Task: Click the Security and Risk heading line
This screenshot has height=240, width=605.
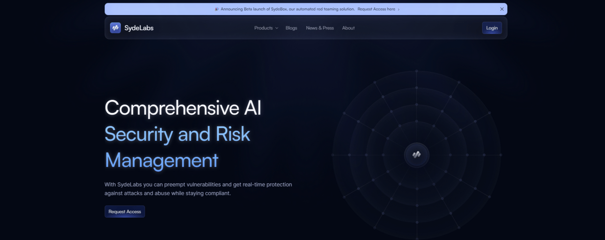Action: [177, 134]
